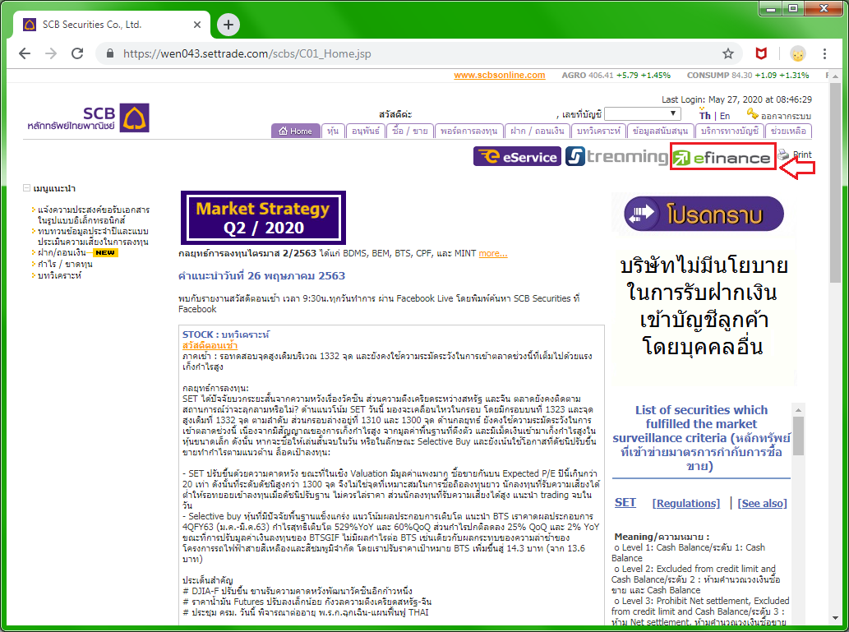
Task: Click the browser forward arrow
Action: pyautogui.click(x=51, y=53)
